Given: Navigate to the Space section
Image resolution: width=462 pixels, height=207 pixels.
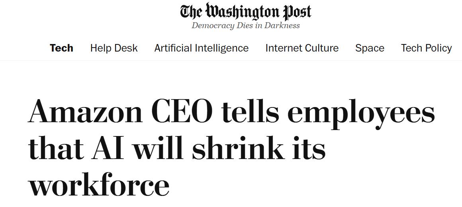Looking at the screenshot, I should (370, 48).
